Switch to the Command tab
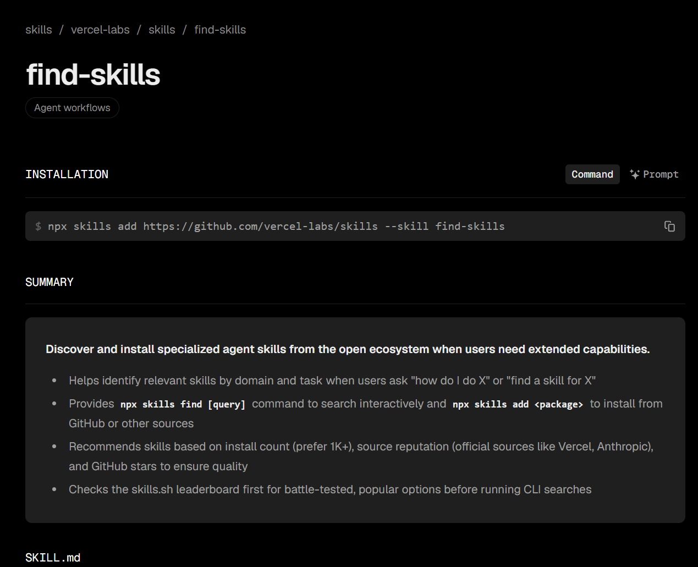Image resolution: width=698 pixels, height=567 pixels. coord(592,174)
